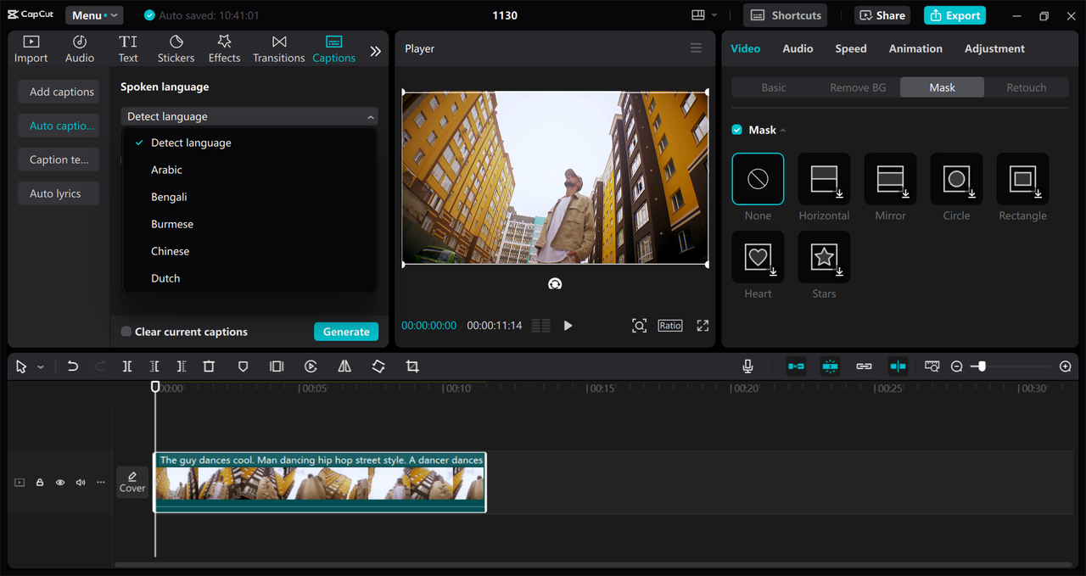Toggle the player grid view icon
Viewport: 1086px width, 576px height.
click(x=541, y=326)
